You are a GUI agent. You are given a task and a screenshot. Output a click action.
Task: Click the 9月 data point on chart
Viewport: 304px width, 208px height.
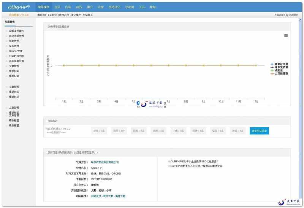203,65
